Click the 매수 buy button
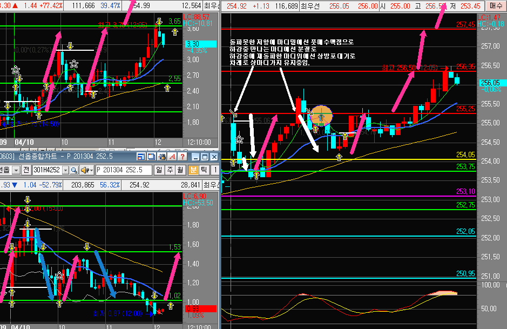The height and width of the screenshot is (329, 507). [496, 6]
